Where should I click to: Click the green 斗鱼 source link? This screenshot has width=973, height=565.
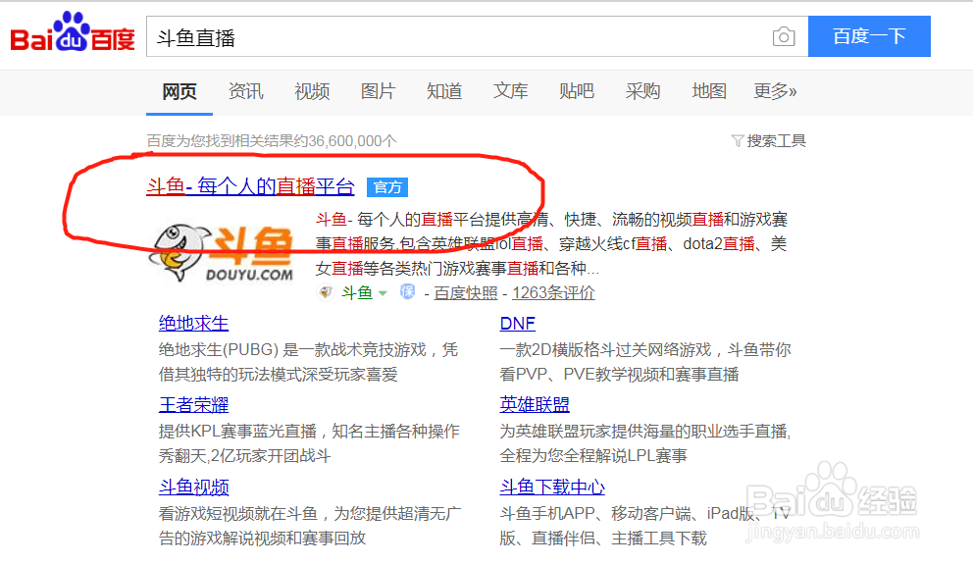click(357, 292)
